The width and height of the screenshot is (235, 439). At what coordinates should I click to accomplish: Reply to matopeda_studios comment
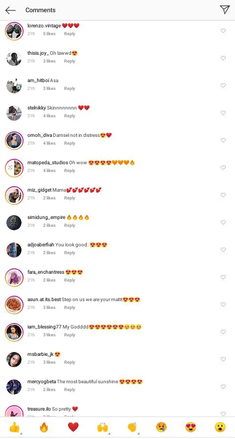tap(70, 171)
